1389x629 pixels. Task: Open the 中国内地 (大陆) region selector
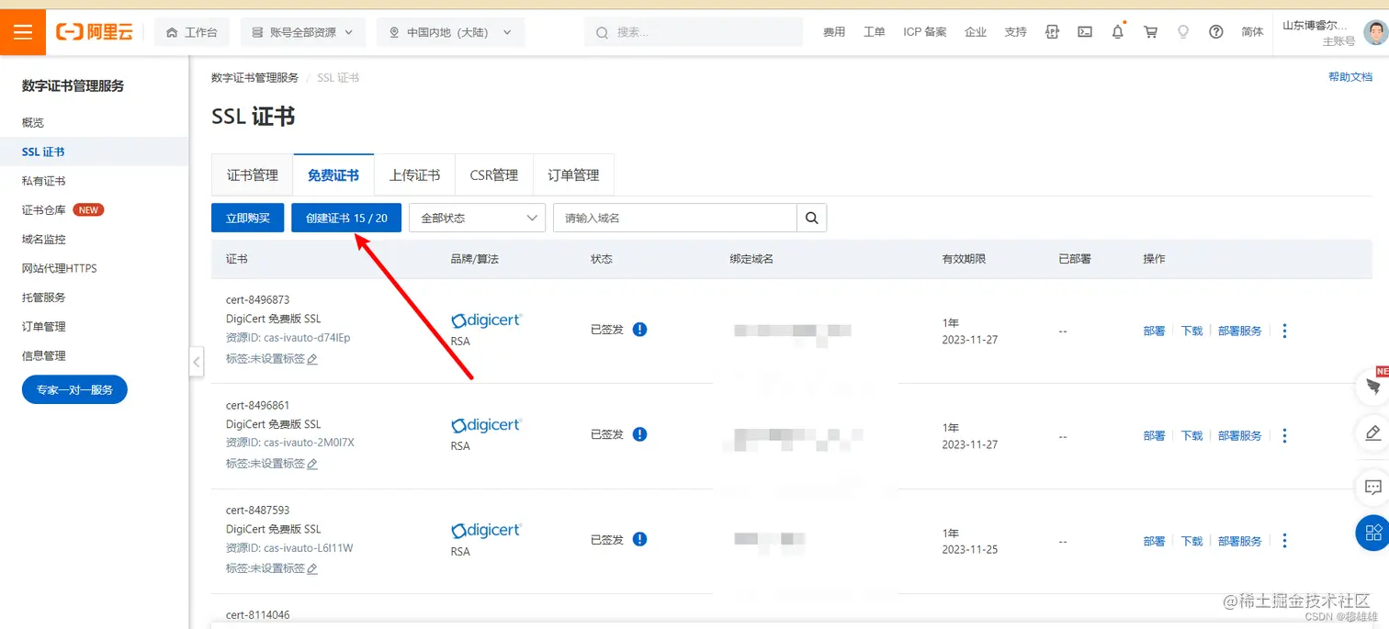[450, 31]
